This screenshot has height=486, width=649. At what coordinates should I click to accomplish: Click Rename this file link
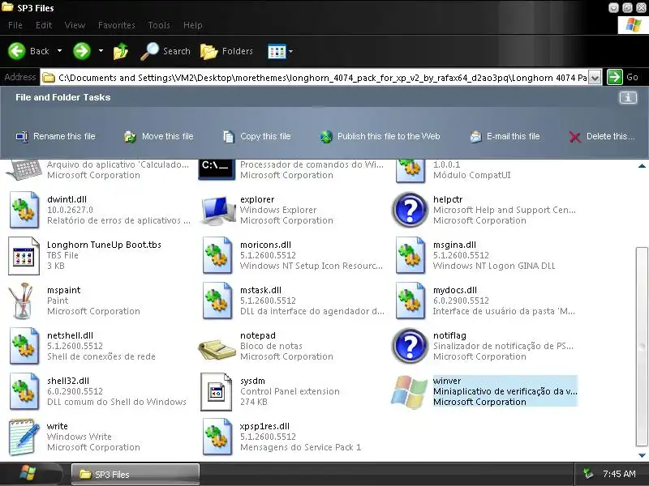pos(55,136)
